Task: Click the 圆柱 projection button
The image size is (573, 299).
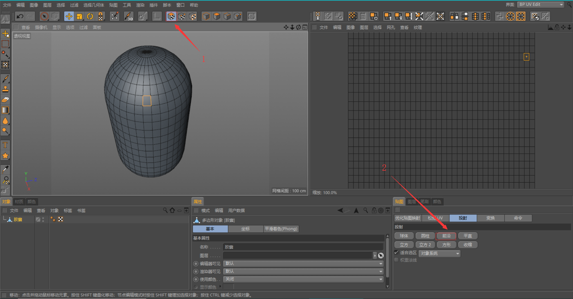Action: pyautogui.click(x=425, y=236)
